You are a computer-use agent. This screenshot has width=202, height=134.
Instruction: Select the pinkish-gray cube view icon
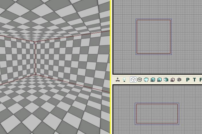[x=173, y=79]
